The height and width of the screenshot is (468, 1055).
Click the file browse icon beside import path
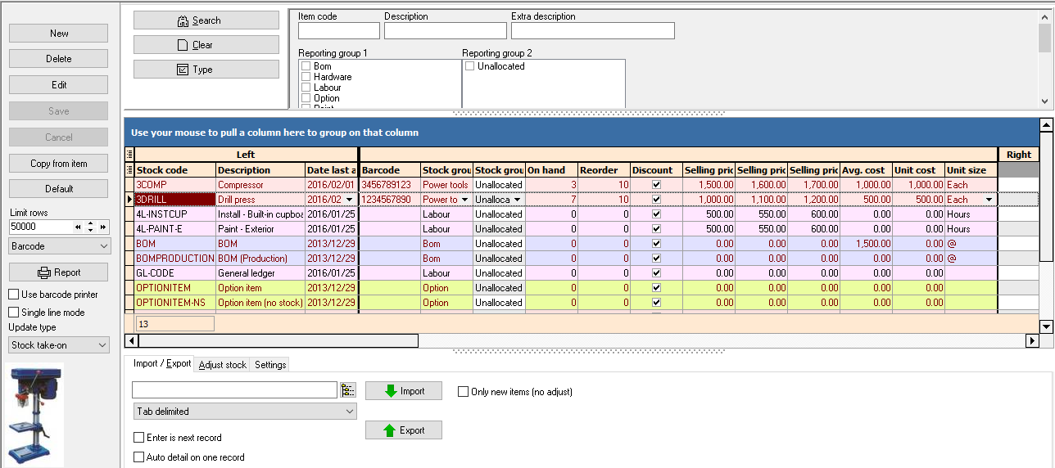click(x=348, y=389)
